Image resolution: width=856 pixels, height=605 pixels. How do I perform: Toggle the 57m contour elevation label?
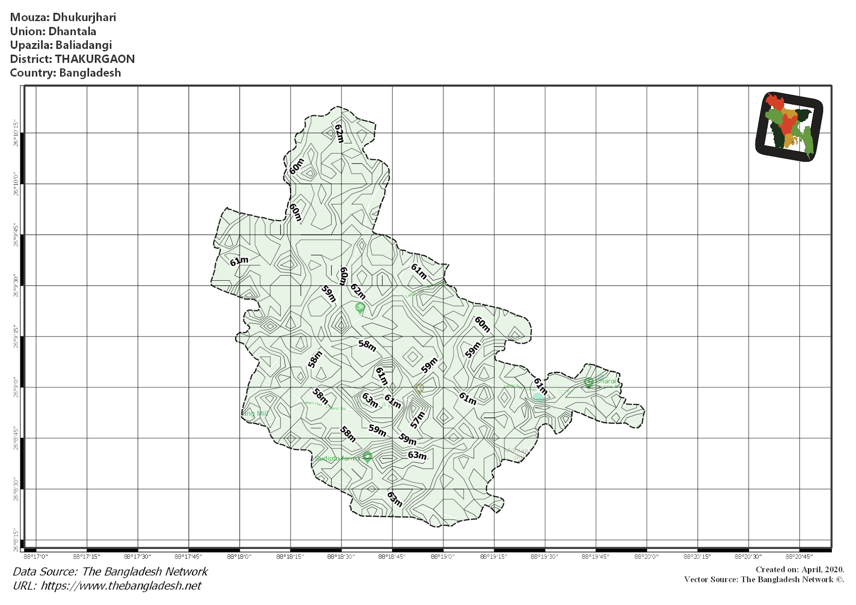point(417,418)
